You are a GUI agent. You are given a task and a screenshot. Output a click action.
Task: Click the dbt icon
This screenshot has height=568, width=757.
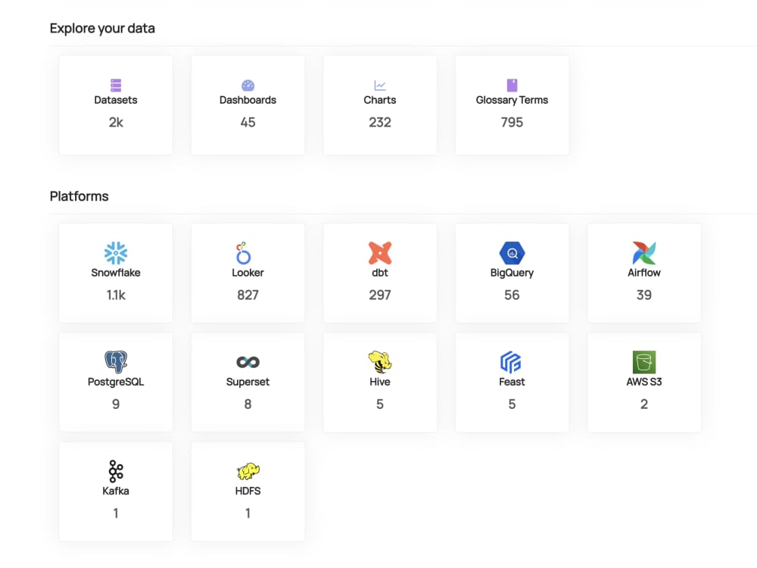[379, 254]
